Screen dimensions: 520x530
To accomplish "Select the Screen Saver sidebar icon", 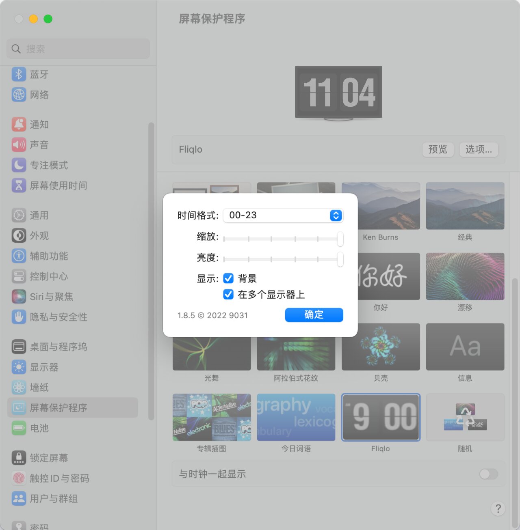I will [x=19, y=407].
